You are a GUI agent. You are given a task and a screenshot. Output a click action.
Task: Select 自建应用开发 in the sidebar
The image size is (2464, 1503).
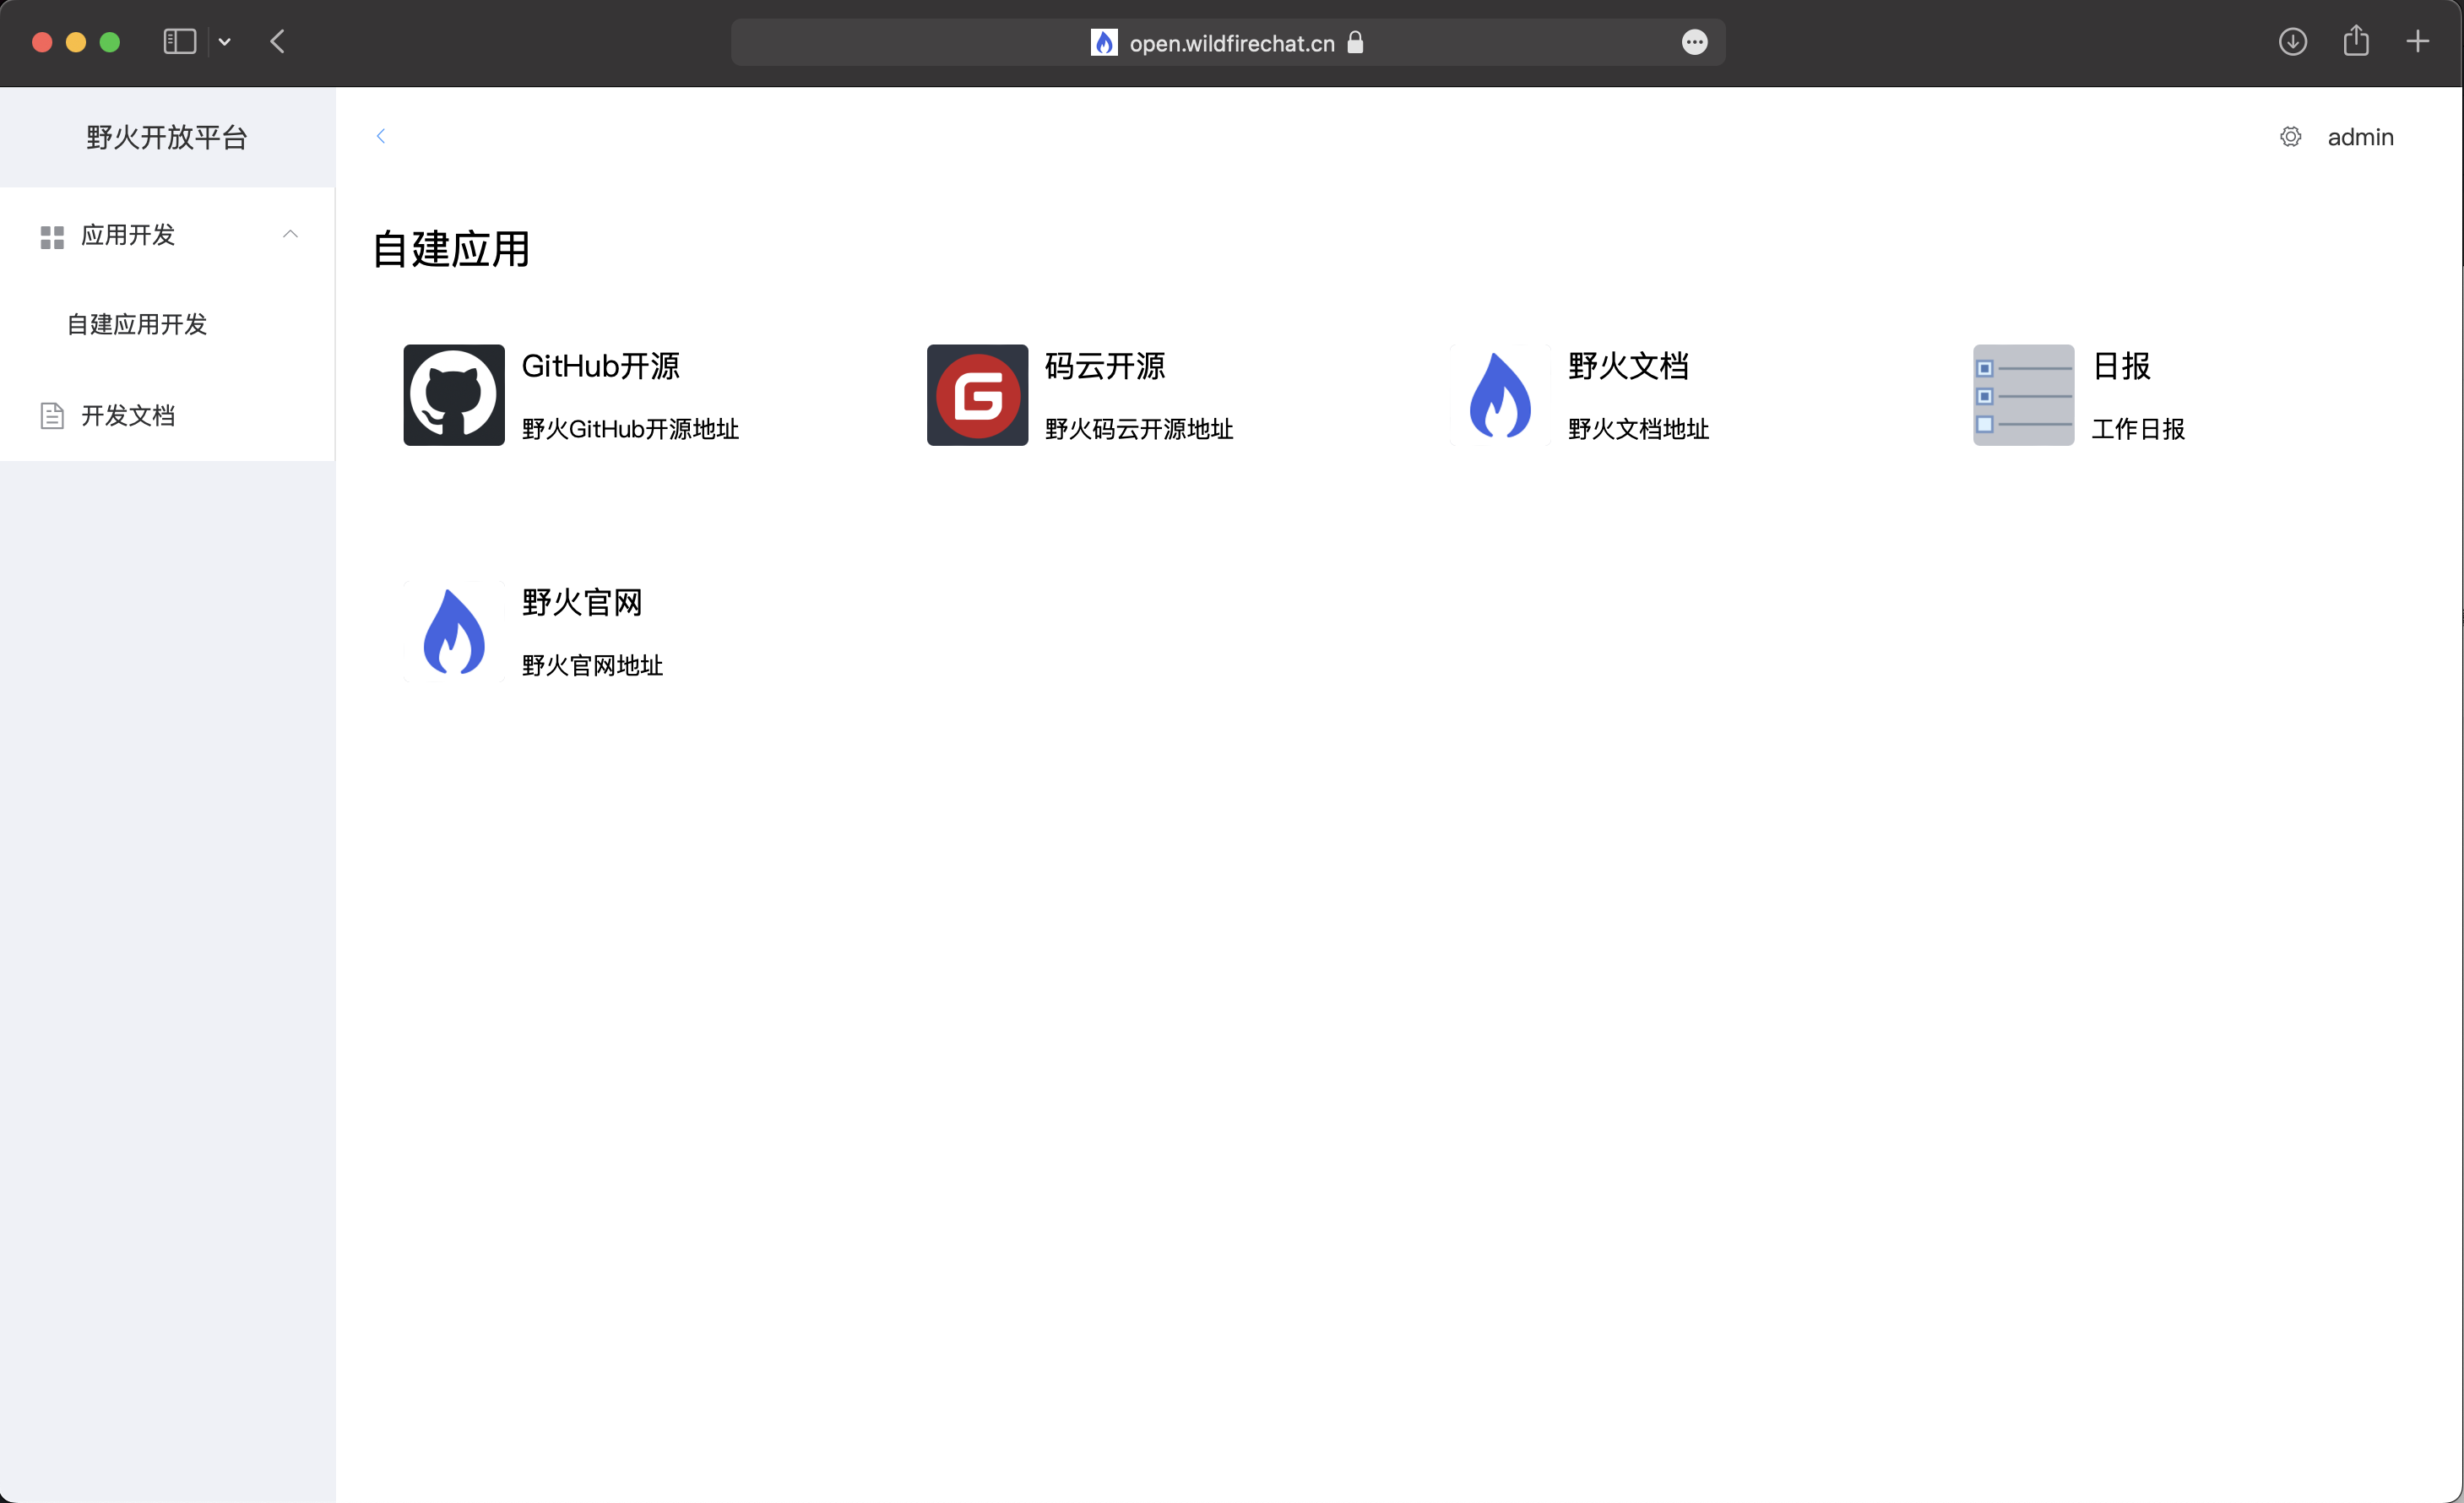(x=137, y=324)
